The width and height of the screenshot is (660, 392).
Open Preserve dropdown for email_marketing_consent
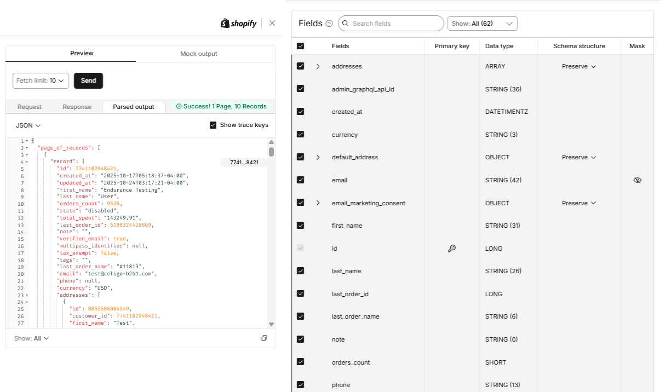579,203
